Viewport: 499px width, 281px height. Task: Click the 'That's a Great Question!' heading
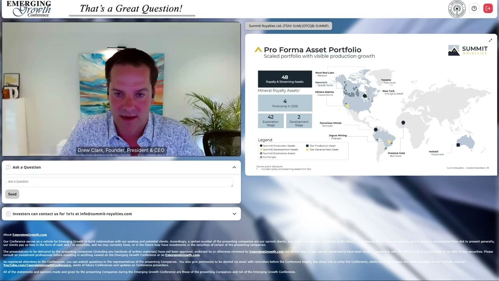click(x=131, y=9)
